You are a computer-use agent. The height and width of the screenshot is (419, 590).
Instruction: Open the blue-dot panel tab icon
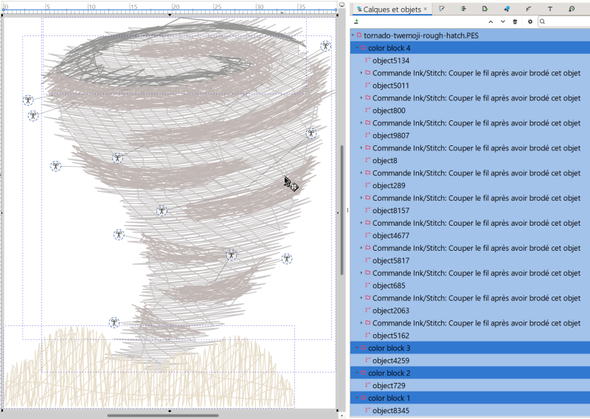(507, 9)
